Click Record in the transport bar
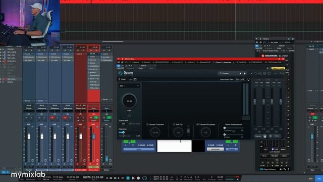323x182 pixels. pyautogui.click(x=138, y=178)
